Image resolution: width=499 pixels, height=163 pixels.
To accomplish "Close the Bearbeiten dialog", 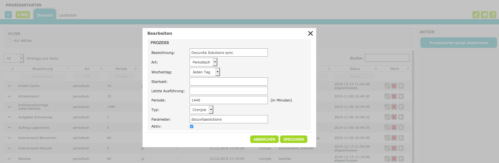I will coord(310,33).
